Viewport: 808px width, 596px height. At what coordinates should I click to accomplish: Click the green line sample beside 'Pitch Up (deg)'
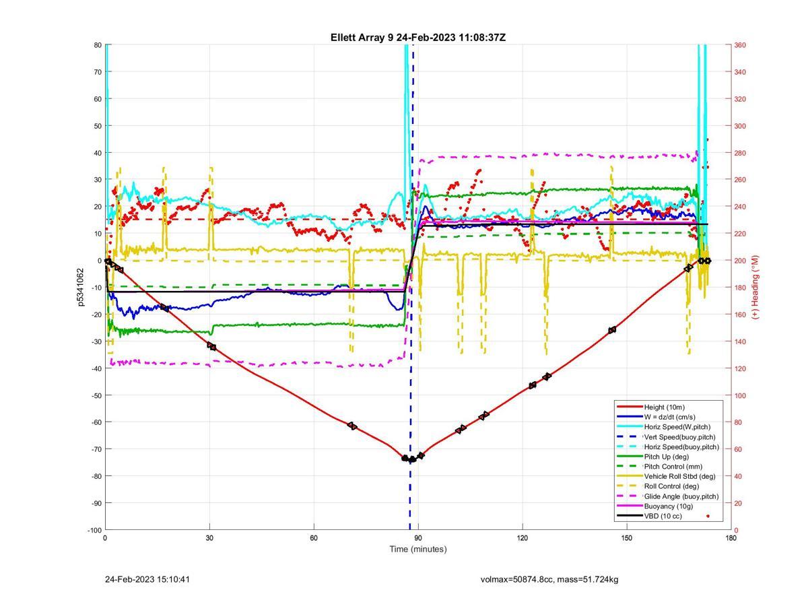point(630,457)
